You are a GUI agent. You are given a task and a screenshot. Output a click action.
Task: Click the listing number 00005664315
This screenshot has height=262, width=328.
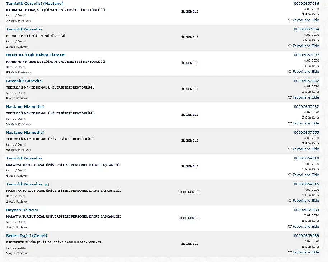point(306,184)
